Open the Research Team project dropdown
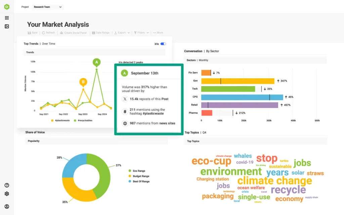This screenshot has height=215, width=344. pos(47,7)
